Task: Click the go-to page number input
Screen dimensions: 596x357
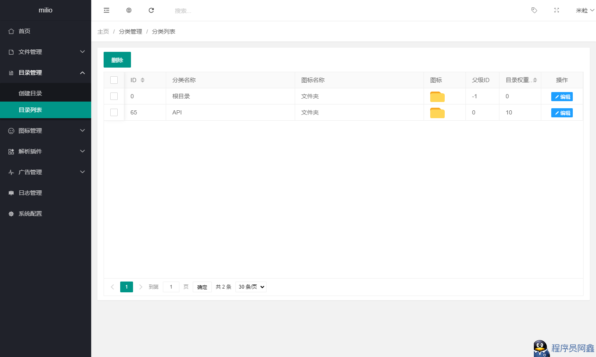Action: tap(171, 287)
